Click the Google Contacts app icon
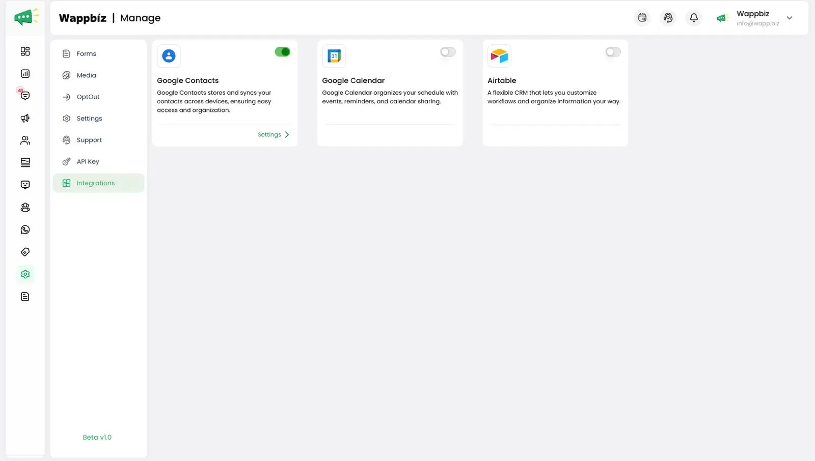The width and height of the screenshot is (815, 461). [169, 56]
